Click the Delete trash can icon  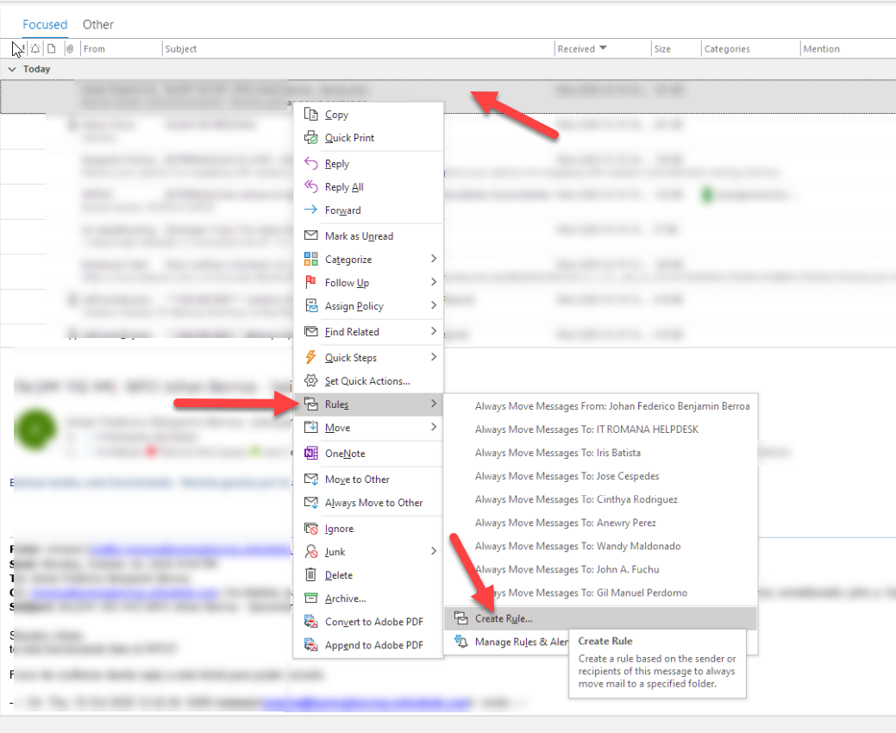coord(310,574)
